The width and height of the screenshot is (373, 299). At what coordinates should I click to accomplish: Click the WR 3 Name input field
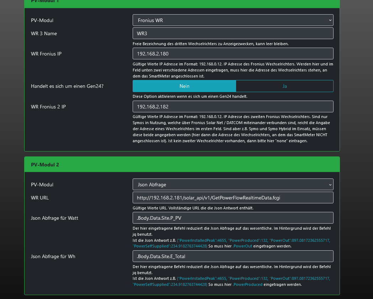coord(233,33)
